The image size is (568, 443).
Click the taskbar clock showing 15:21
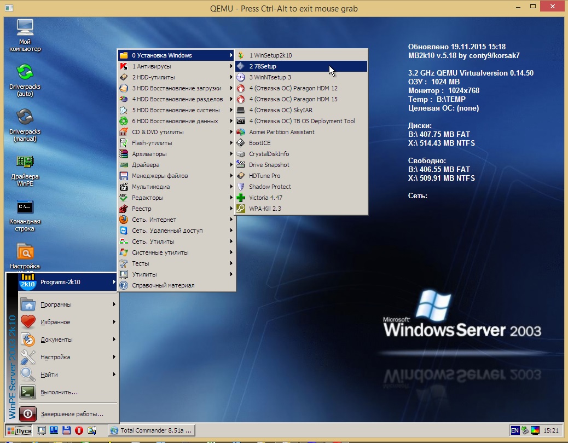(x=551, y=430)
